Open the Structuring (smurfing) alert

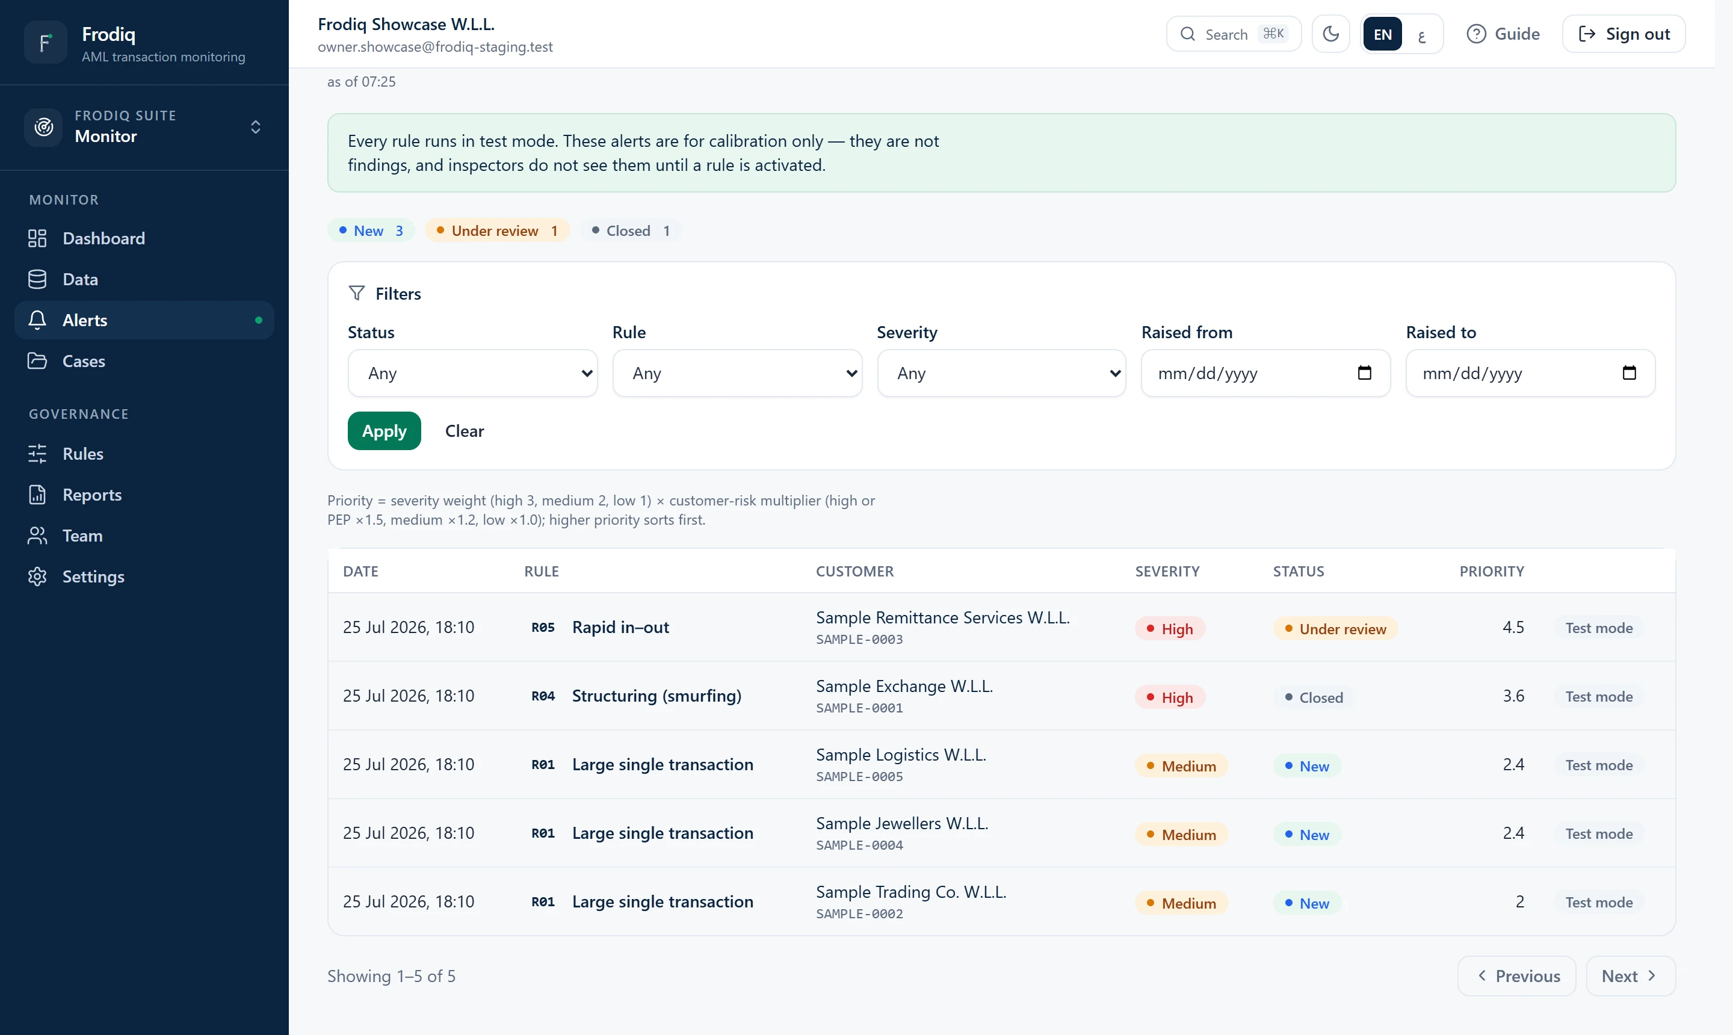(1001, 696)
